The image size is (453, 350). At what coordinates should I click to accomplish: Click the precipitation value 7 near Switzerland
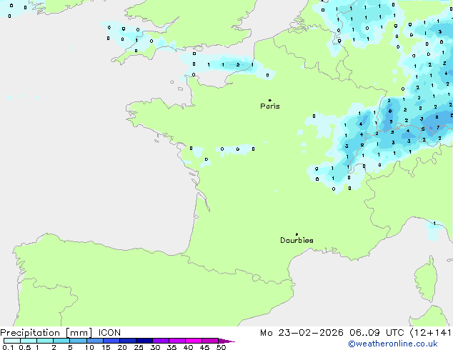[438, 127]
